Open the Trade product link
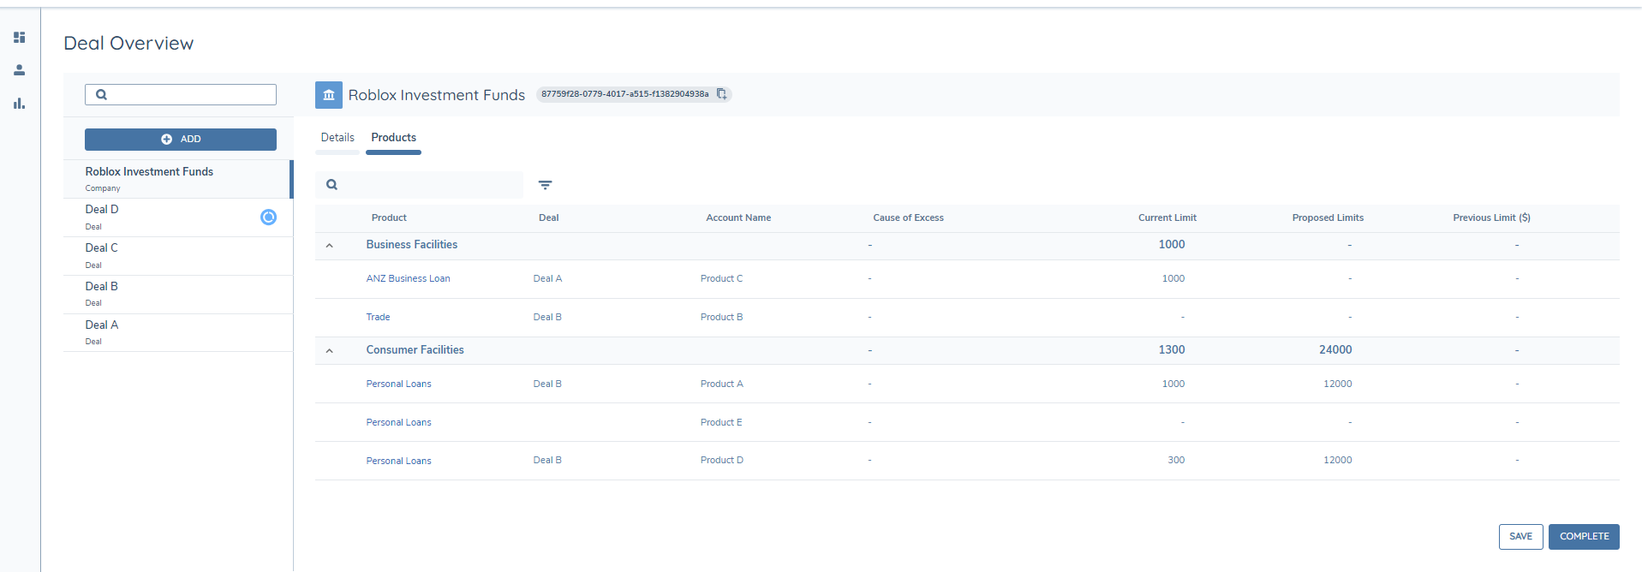Viewport: 1642px width, 572px height. coord(378,318)
